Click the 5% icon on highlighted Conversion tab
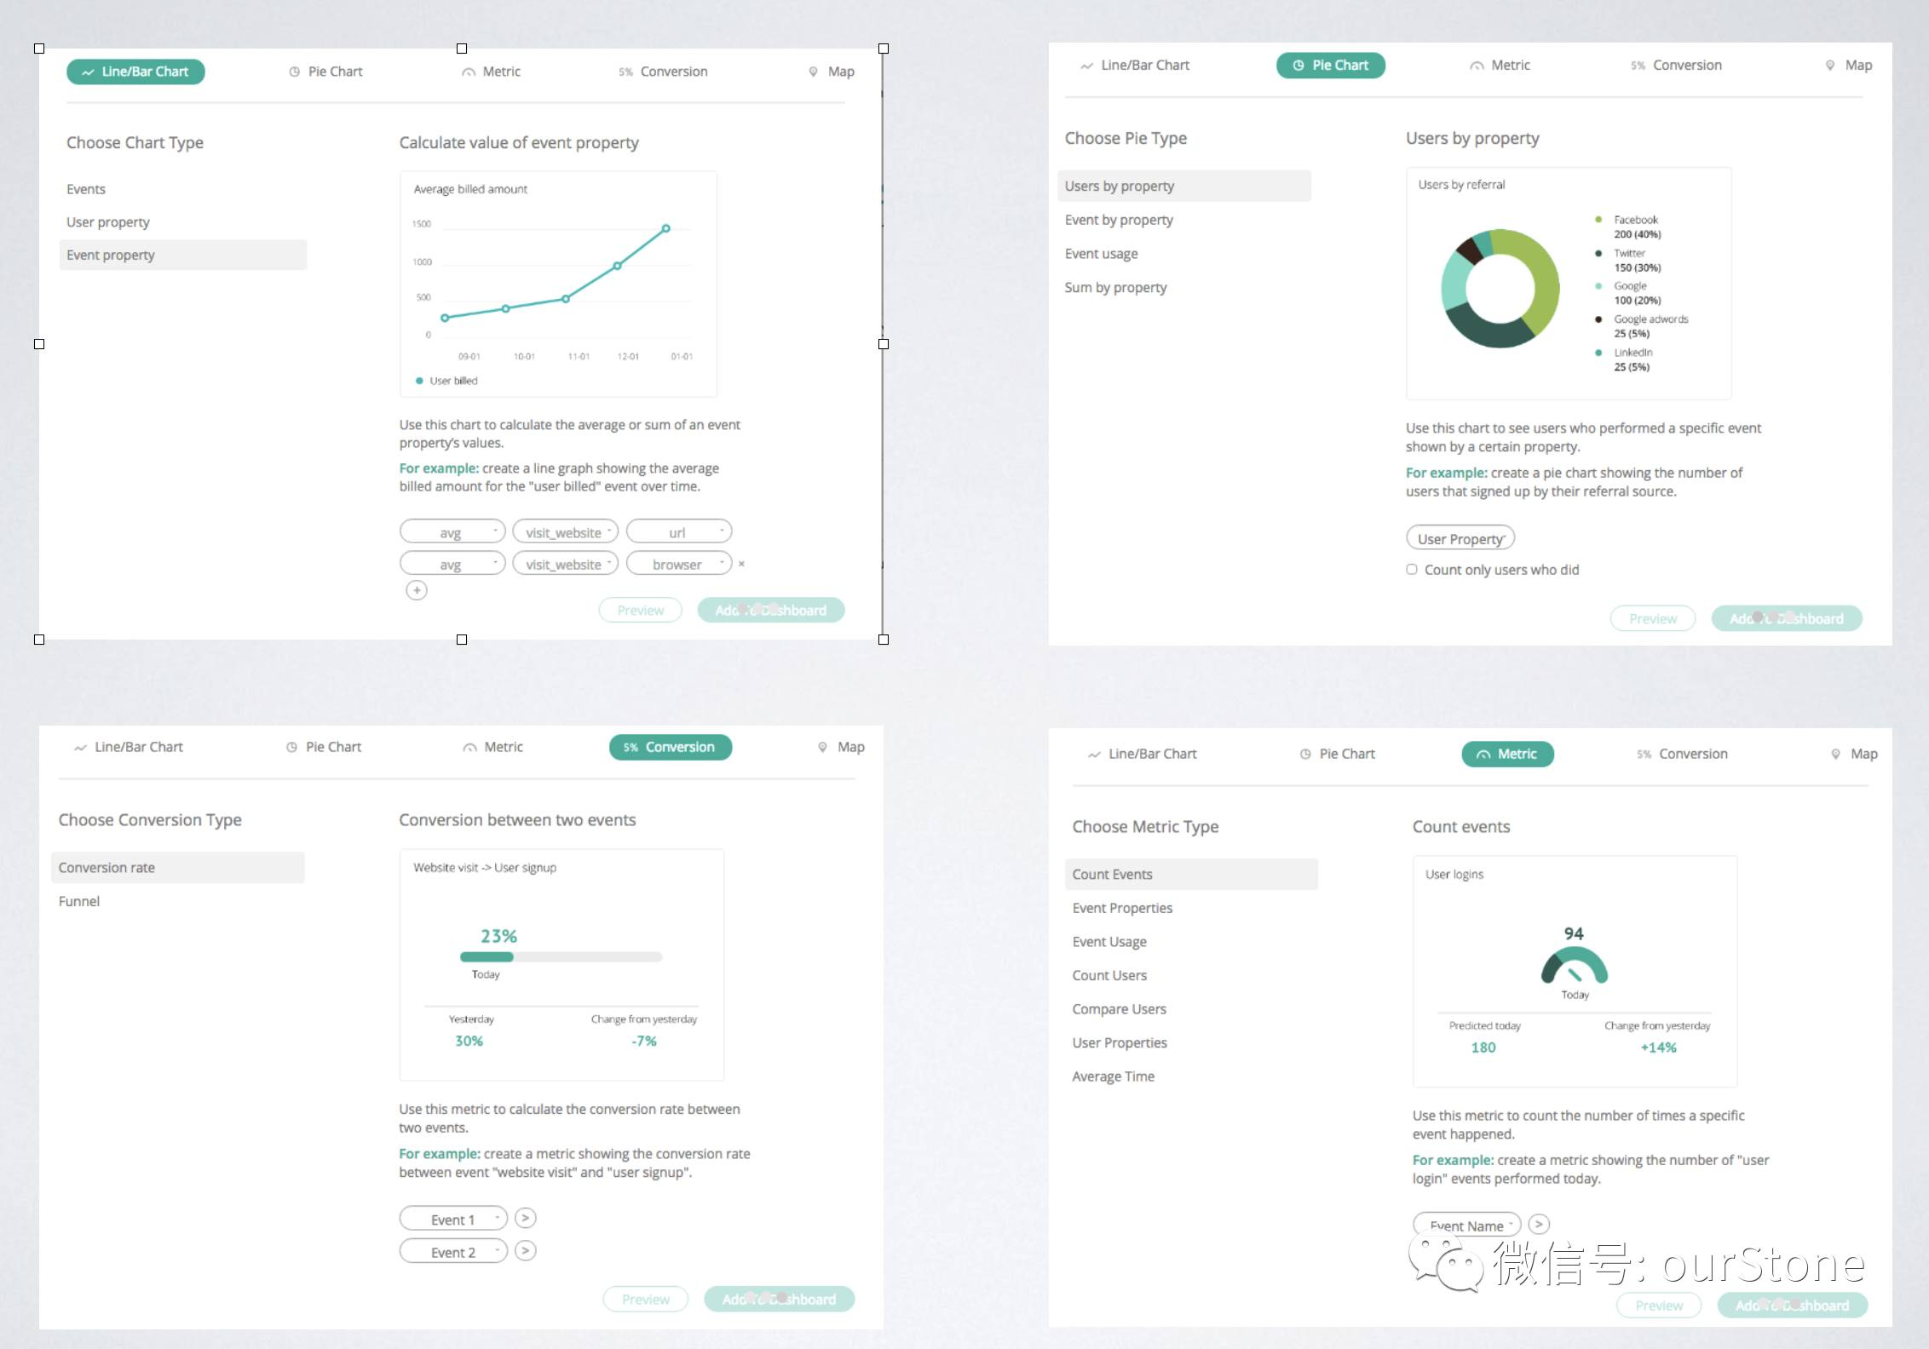1929x1349 pixels. [x=631, y=748]
